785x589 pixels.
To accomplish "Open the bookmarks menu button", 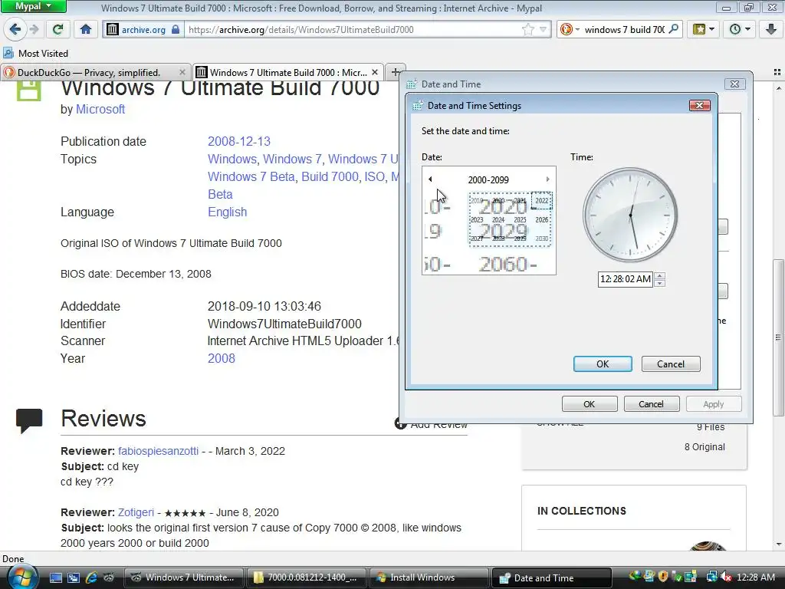I will point(704,30).
